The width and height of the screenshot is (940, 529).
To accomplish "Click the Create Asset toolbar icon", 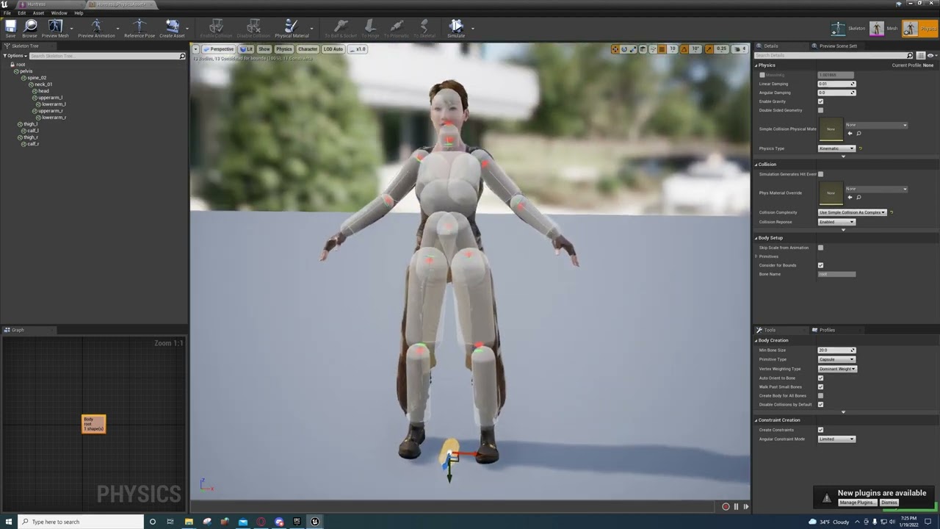I will (x=173, y=29).
